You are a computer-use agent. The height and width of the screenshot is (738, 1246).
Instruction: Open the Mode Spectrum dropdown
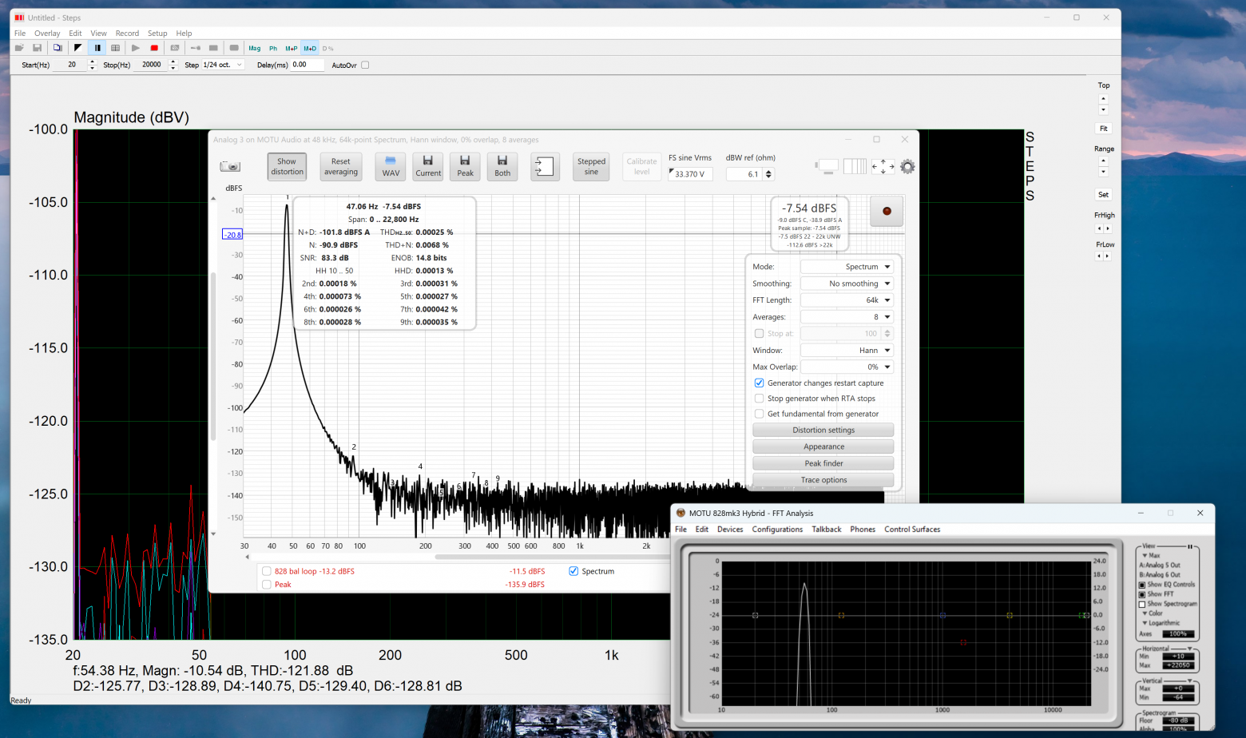pyautogui.click(x=847, y=267)
